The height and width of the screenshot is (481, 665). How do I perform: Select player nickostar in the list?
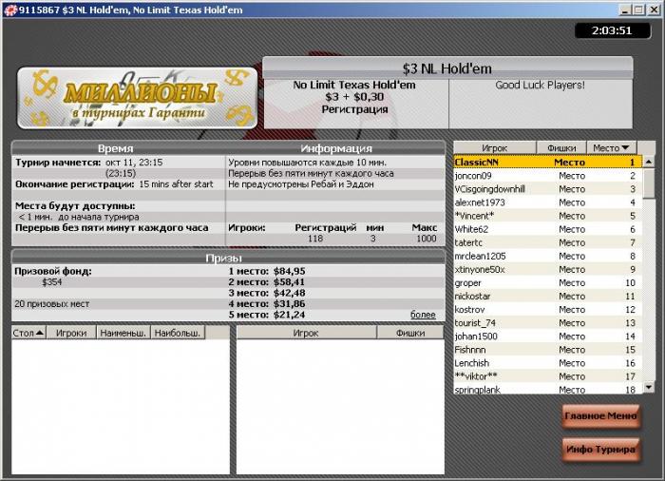pos(547,296)
